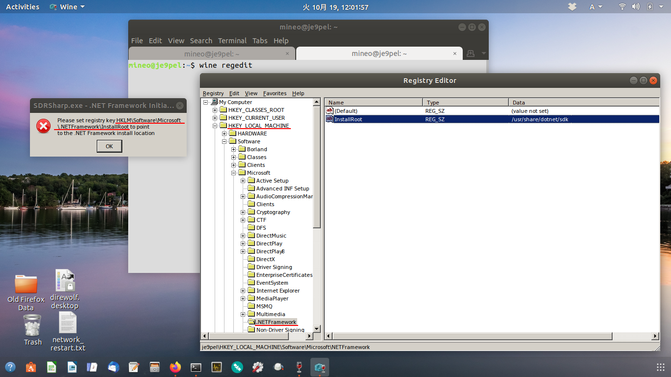Expand HKEY_CURRENT_USER in registry tree

click(x=215, y=118)
